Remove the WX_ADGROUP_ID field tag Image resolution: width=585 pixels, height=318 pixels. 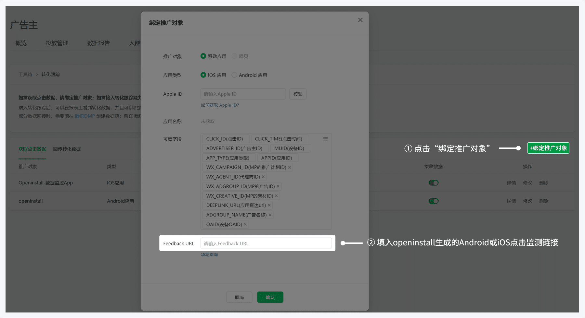coord(278,186)
